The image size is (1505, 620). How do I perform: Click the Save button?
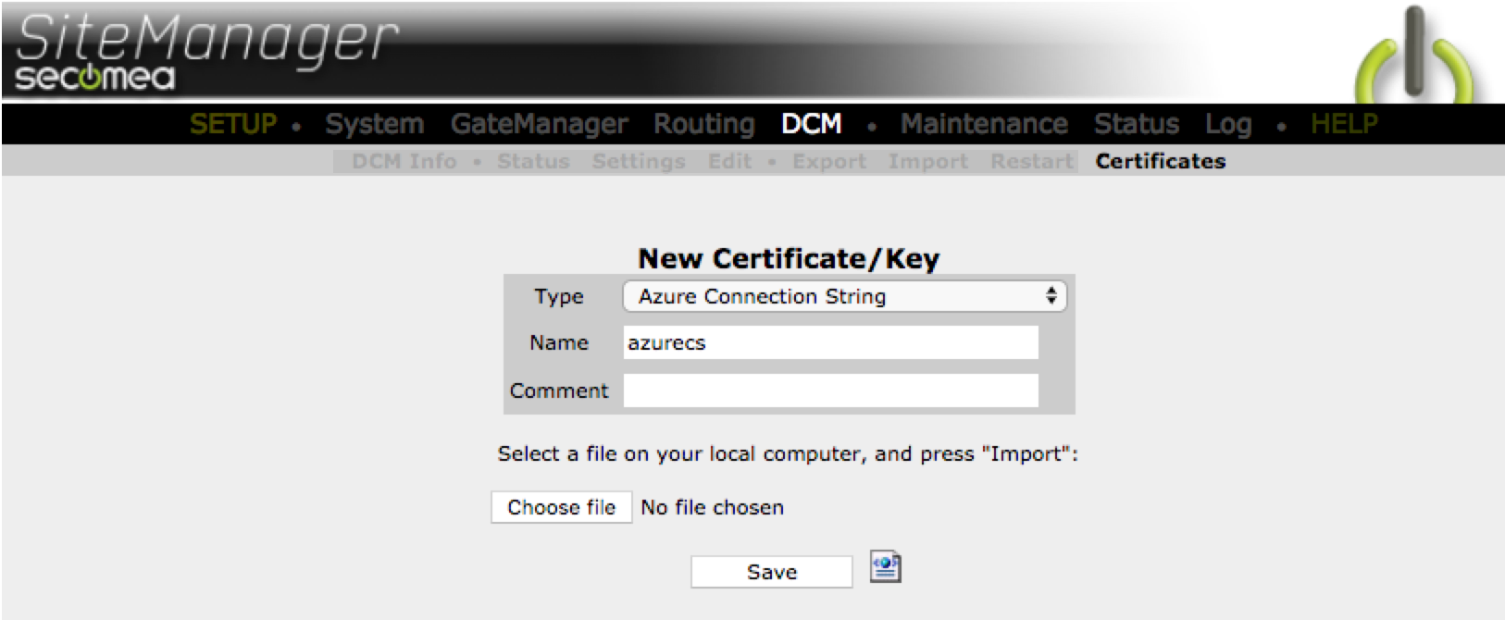pos(771,572)
